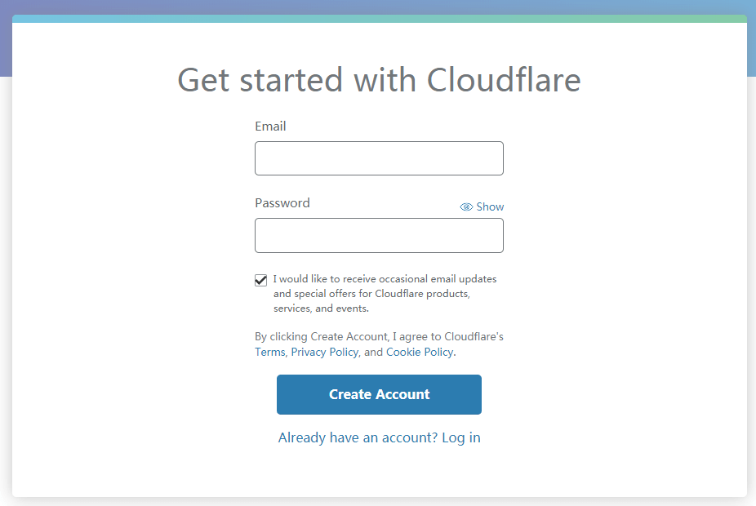
Task: Uncheck the email updates checkbox
Action: 261,280
